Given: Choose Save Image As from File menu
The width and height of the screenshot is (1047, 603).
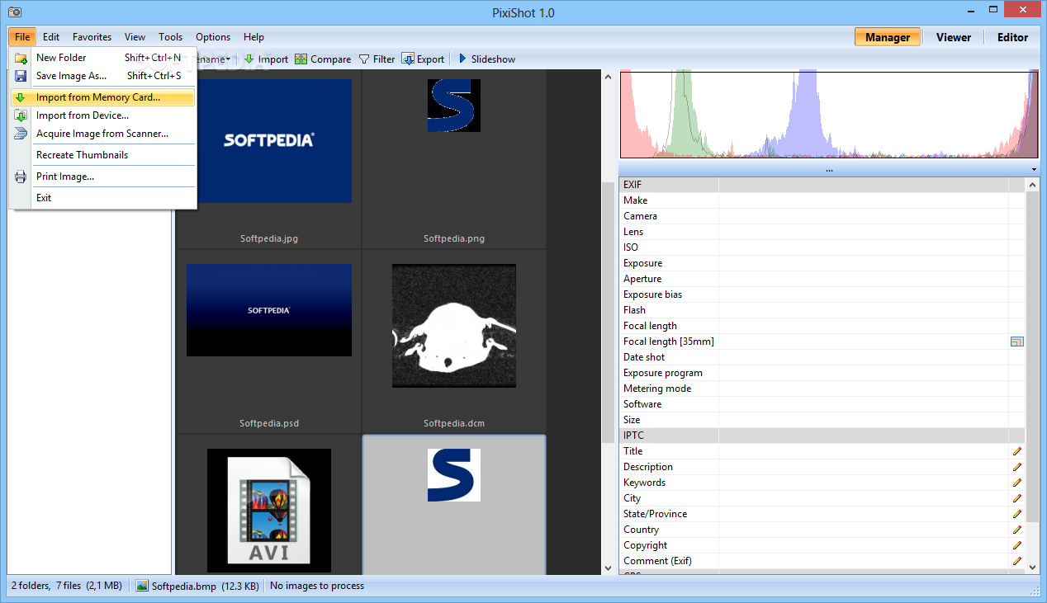Looking at the screenshot, I should (x=103, y=76).
